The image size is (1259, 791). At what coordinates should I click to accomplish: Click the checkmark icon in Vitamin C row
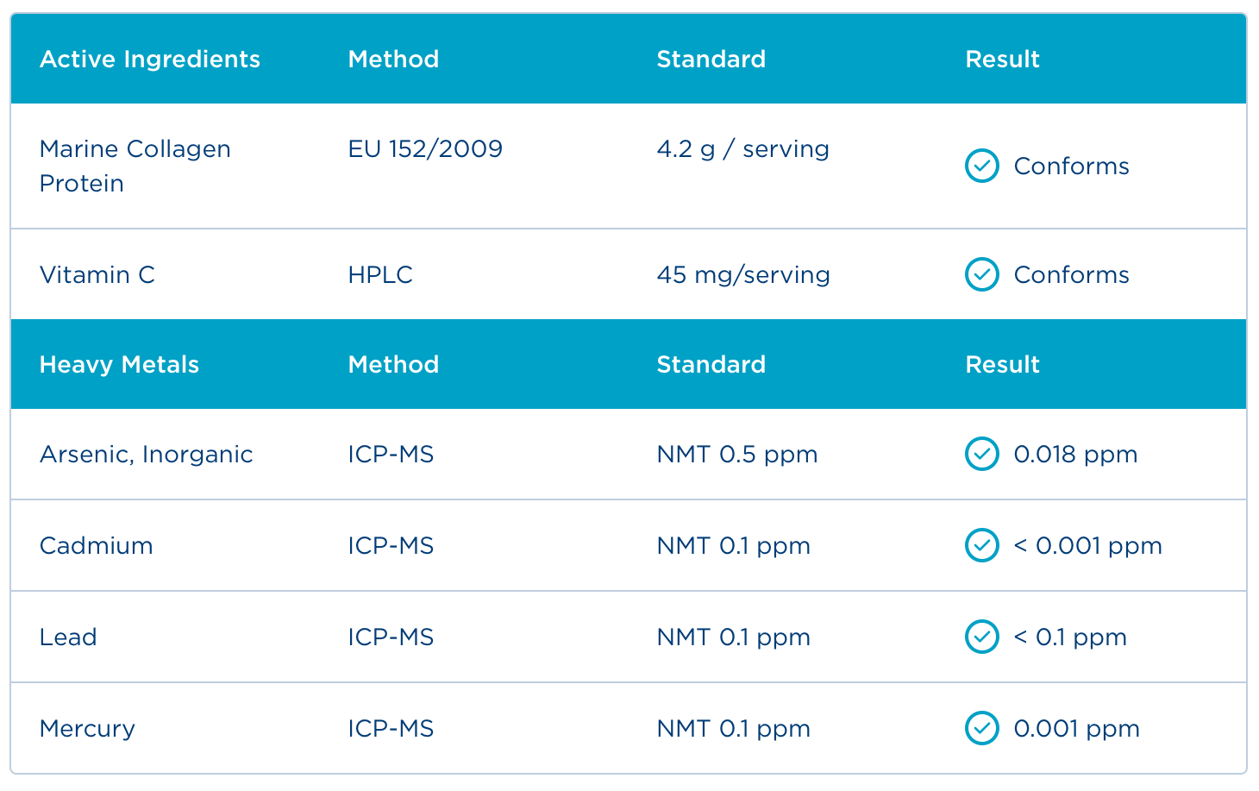(x=981, y=274)
